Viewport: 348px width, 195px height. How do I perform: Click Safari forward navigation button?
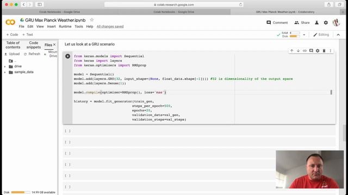pos(29,4)
